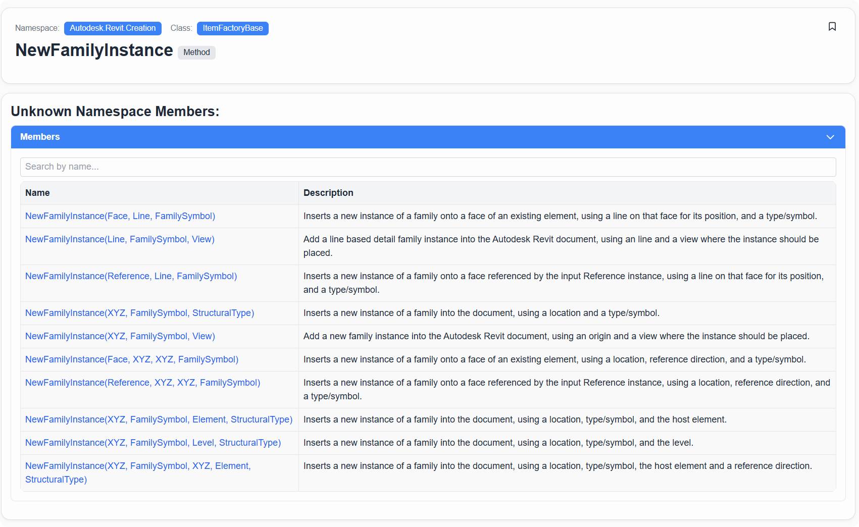Select description starting 'Add a new family instance'
The image size is (859, 527).
(x=557, y=336)
